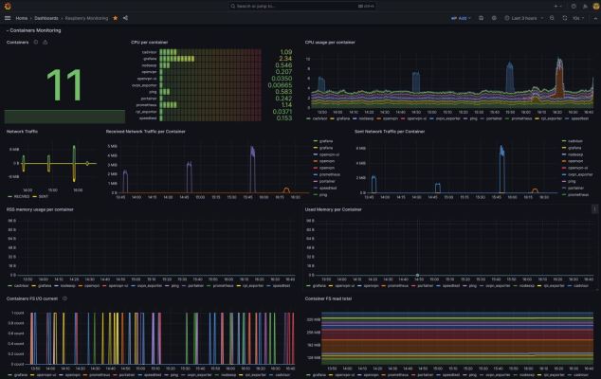
Task: Click the share dashboard icon
Action: [125, 18]
